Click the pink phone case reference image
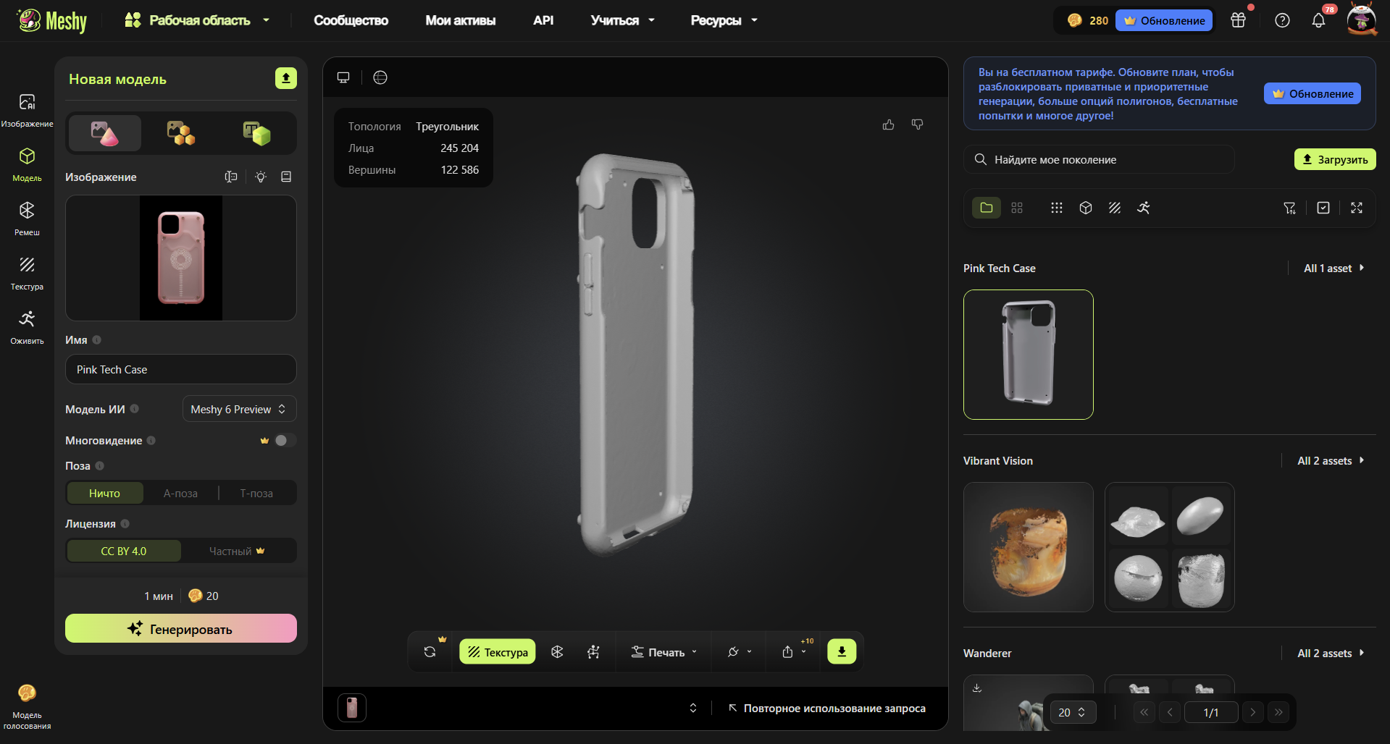This screenshot has width=1390, height=744. 181,258
